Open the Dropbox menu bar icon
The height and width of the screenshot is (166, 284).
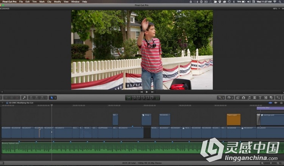[220, 2]
